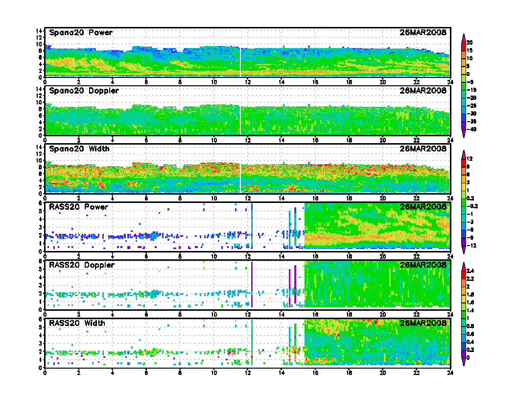Click the '-40' label on top colorbar

(x=471, y=129)
